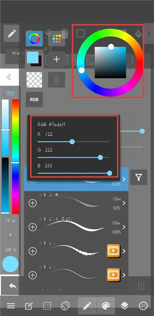Open settings chevron for G筆尖(軟) brush
The height and width of the screenshot is (316, 154).
pos(124,203)
